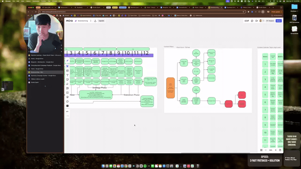Image resolution: width=301 pixels, height=169 pixels.
Task: Open References bookmark folder
Action: [198, 16]
